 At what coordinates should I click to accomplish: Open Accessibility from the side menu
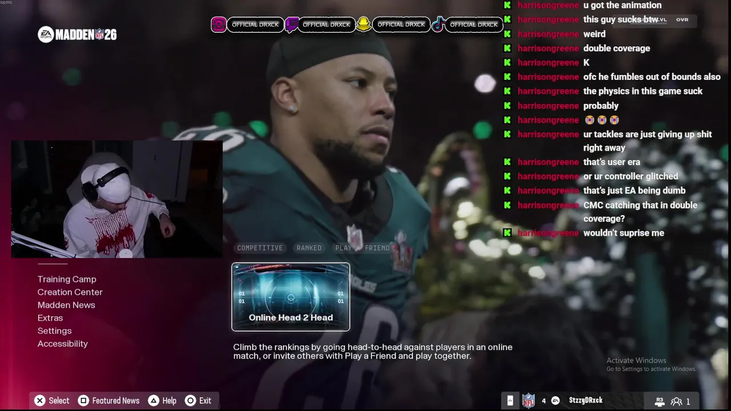(63, 344)
